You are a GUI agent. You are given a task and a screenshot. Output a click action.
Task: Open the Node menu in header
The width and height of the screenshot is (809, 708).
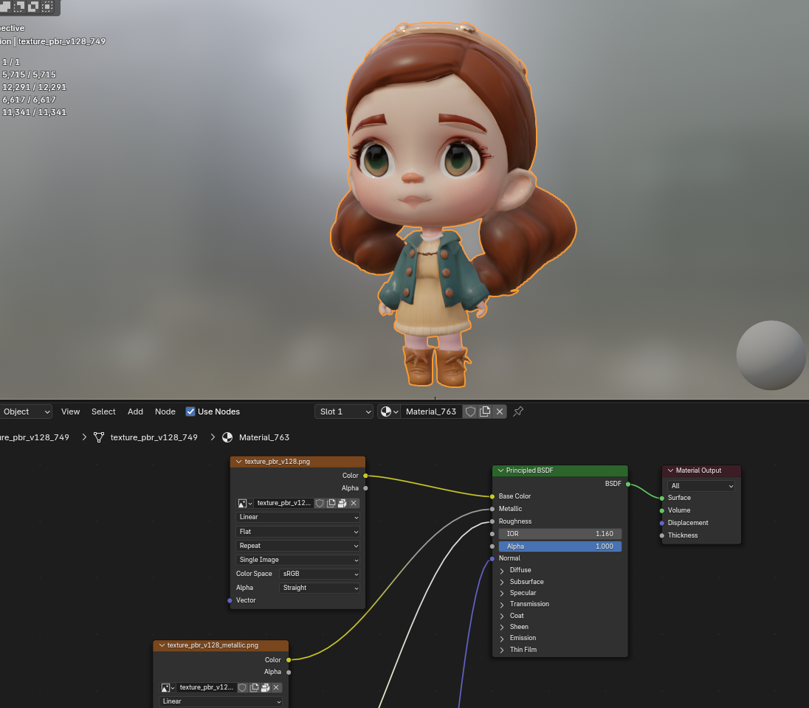(165, 412)
